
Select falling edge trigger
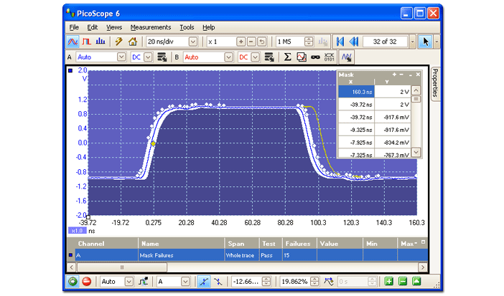point(218,282)
